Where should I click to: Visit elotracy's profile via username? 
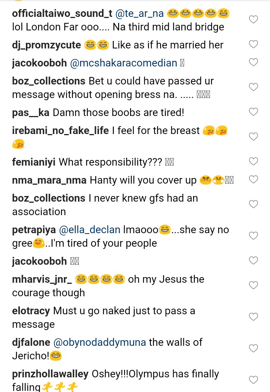pyautogui.click(x=31, y=311)
